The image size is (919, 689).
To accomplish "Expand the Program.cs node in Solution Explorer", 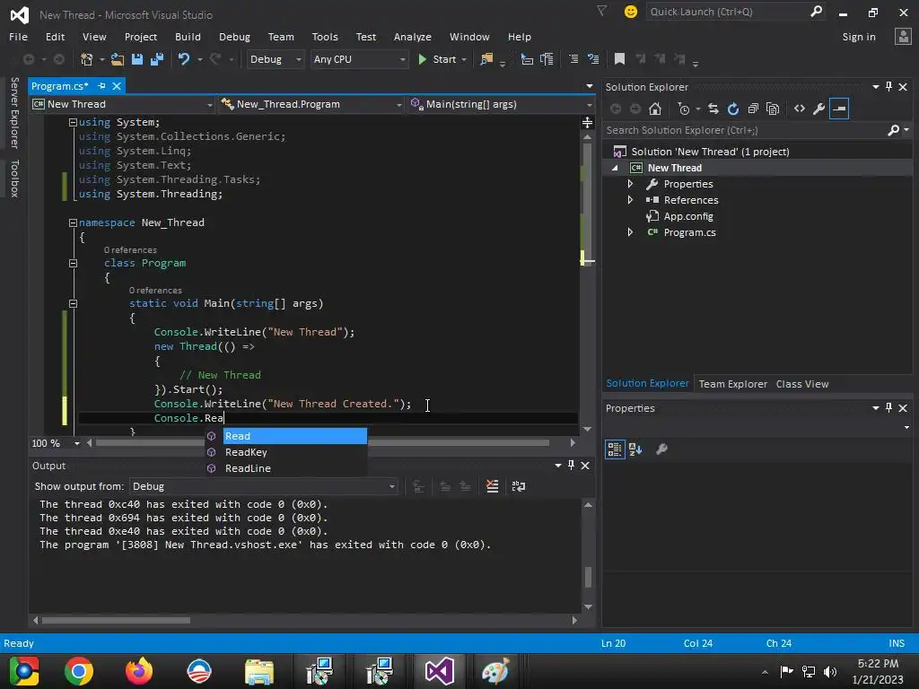I will [630, 232].
